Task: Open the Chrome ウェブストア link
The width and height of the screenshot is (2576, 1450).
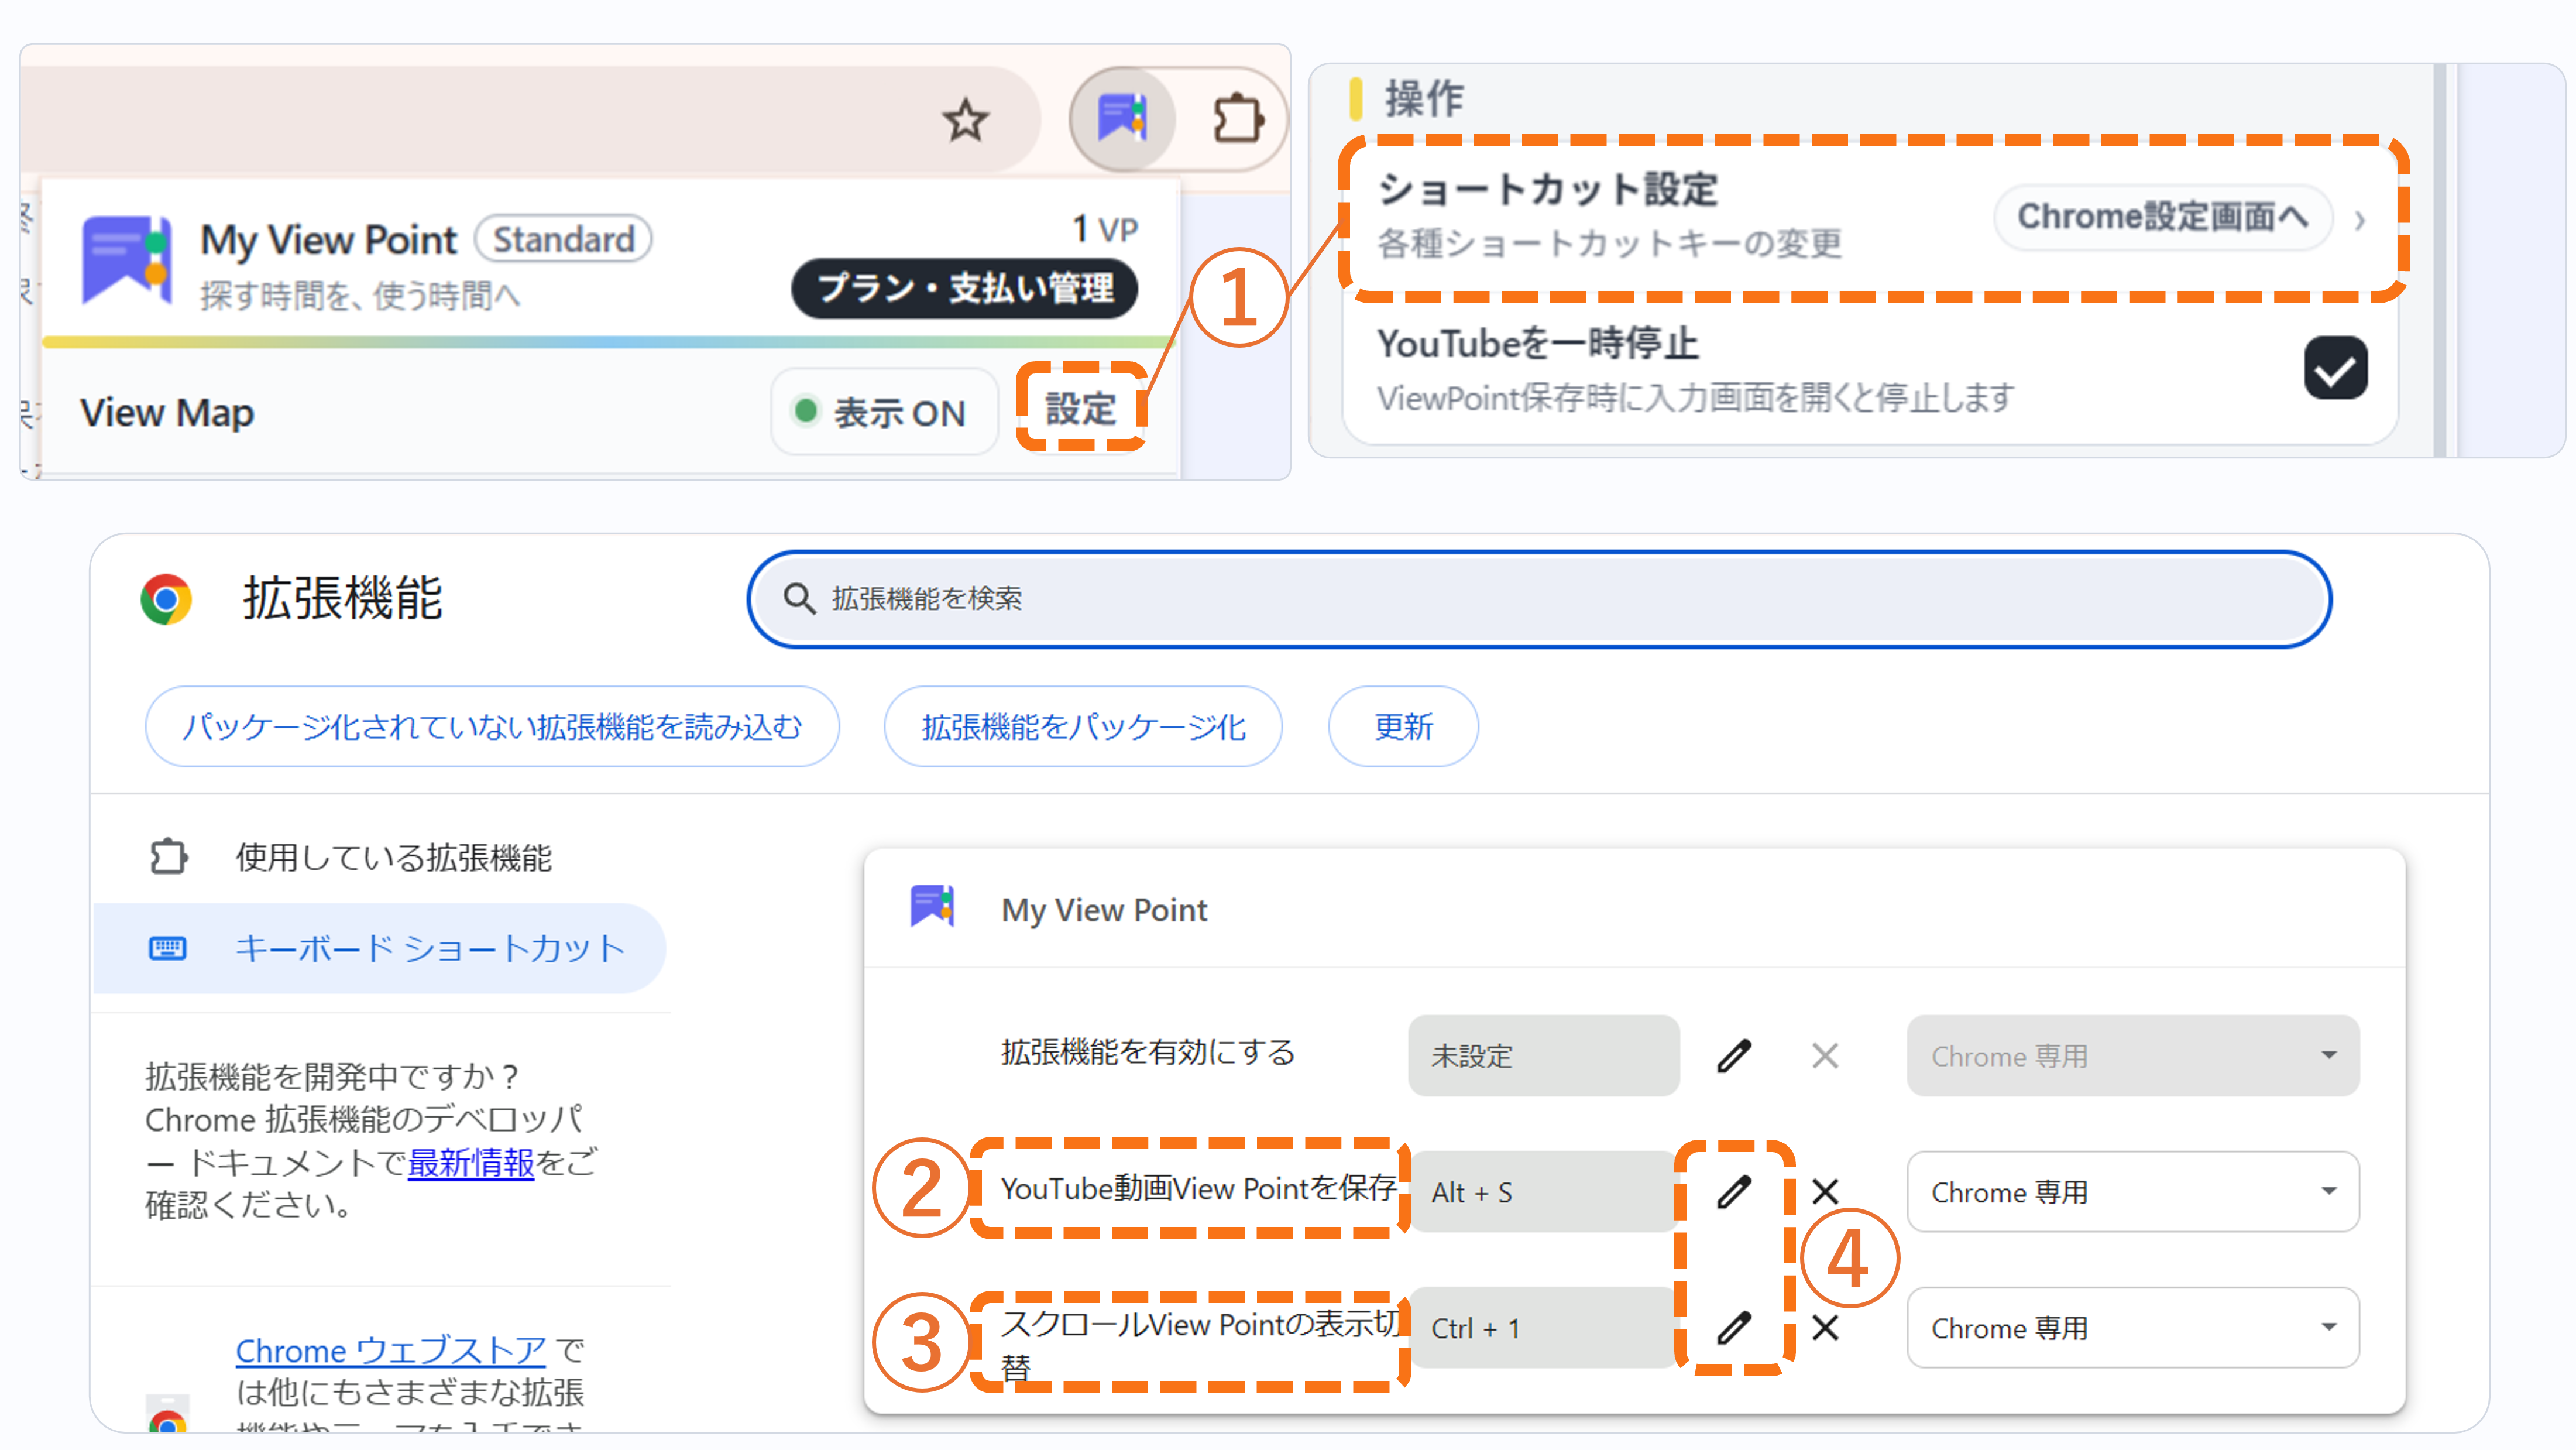Action: pyautogui.click(x=391, y=1350)
